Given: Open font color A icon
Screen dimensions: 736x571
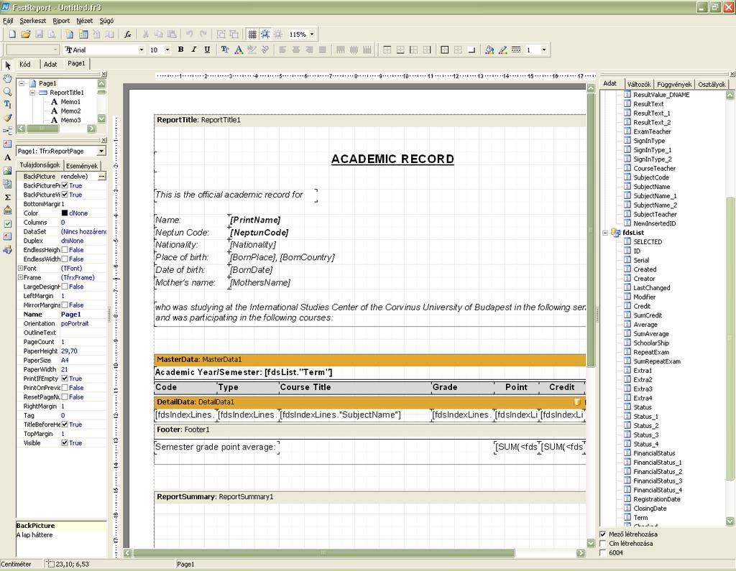Looking at the screenshot, I should pyautogui.click(x=239, y=50).
